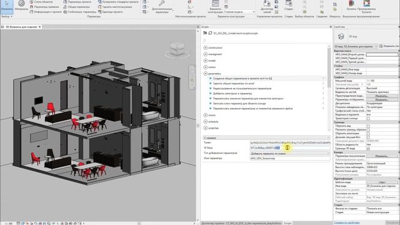Open Главная модель design option dropdown
The width and height of the screenshot is (400, 225).
(x=239, y=12)
